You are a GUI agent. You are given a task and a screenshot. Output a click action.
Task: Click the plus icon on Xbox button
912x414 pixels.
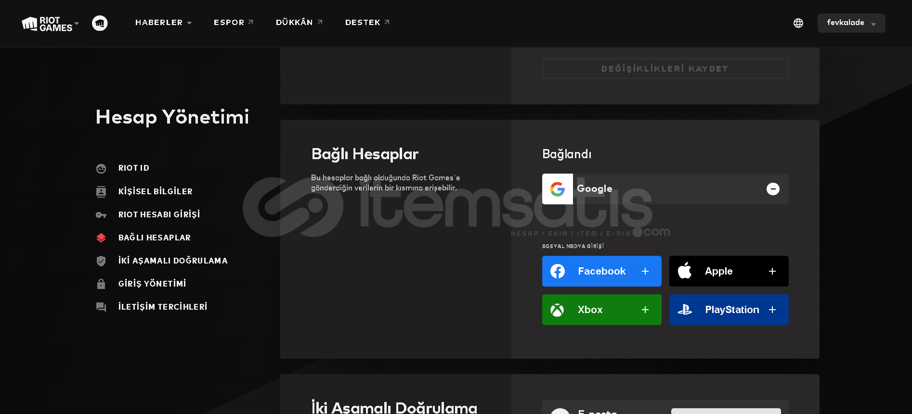pos(645,310)
